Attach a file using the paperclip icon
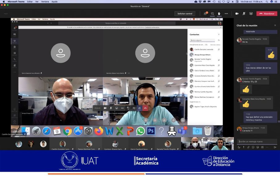Image resolution: width=280 pixels, height=176 pixels. (x=248, y=147)
